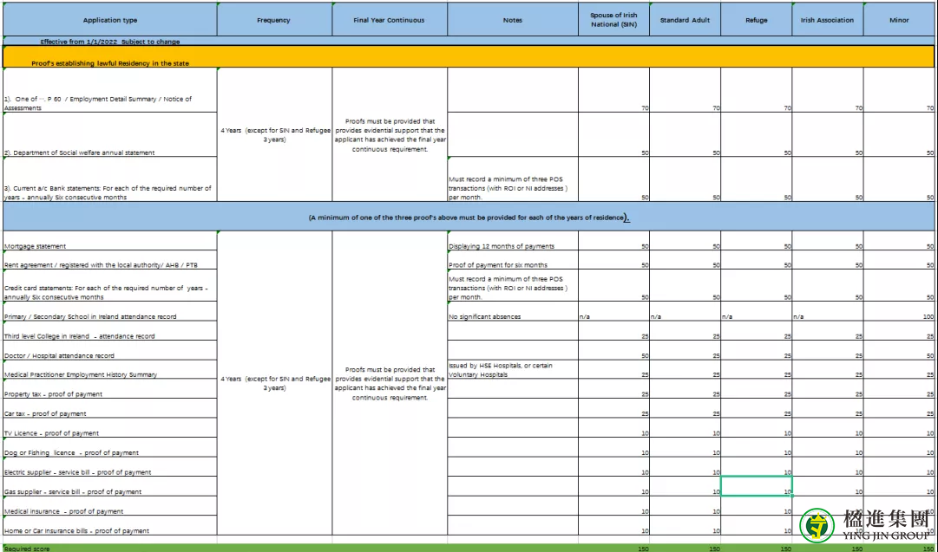Image resolution: width=938 pixels, height=552 pixels.
Task: Select "Electric supplier - service bill" cell
Action: [110, 467]
